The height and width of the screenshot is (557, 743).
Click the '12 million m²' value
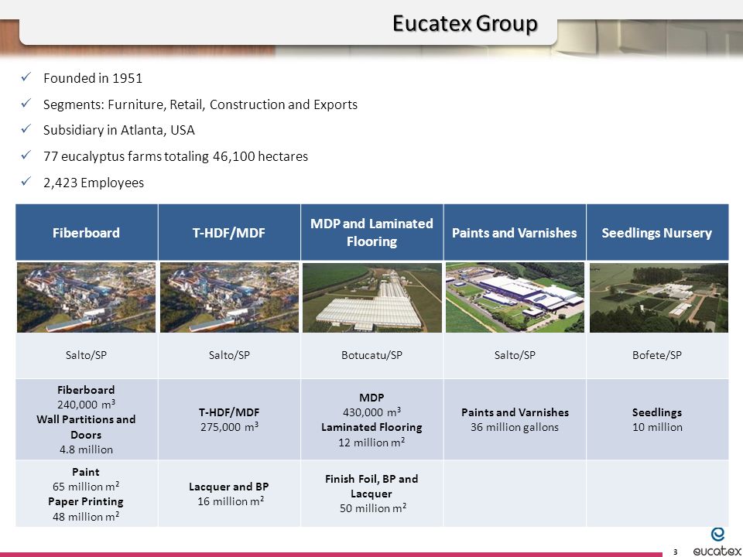point(372,442)
